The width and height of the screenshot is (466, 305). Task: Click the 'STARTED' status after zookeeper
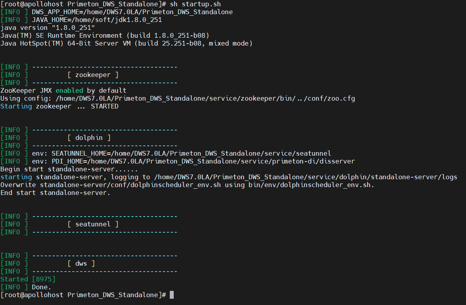[104, 106]
